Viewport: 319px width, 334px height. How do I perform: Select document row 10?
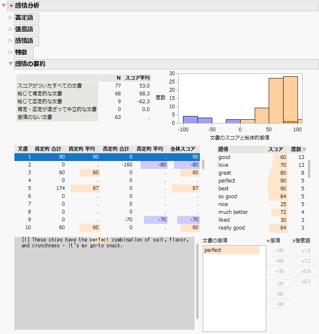coord(107,227)
